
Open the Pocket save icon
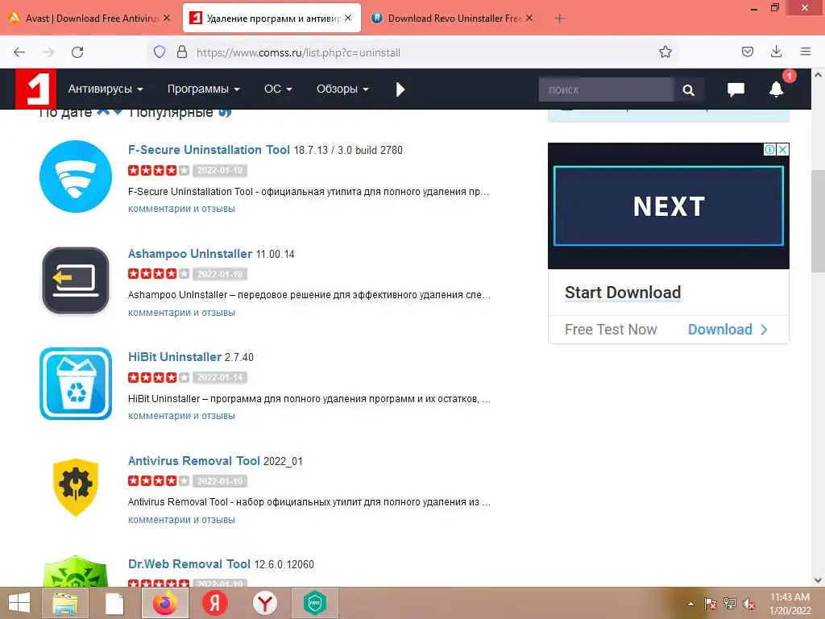pyautogui.click(x=747, y=52)
